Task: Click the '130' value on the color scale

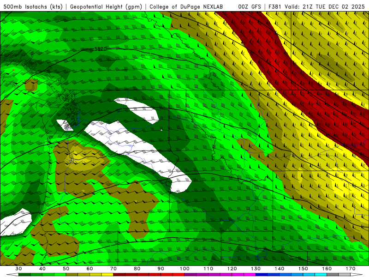Action: click(x=256, y=269)
